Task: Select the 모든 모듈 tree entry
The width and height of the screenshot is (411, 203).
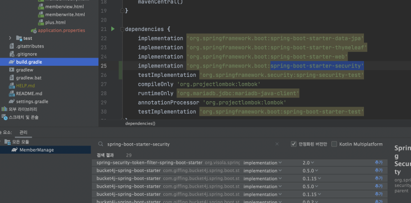Action: [x=20, y=142]
